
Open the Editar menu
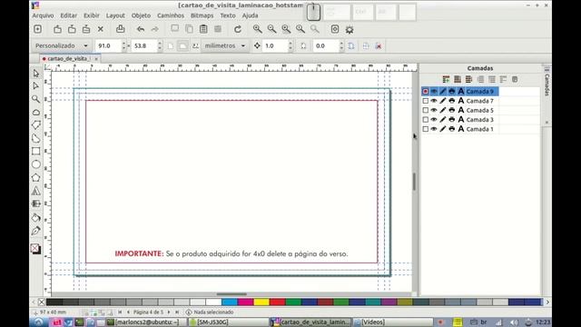click(x=69, y=15)
